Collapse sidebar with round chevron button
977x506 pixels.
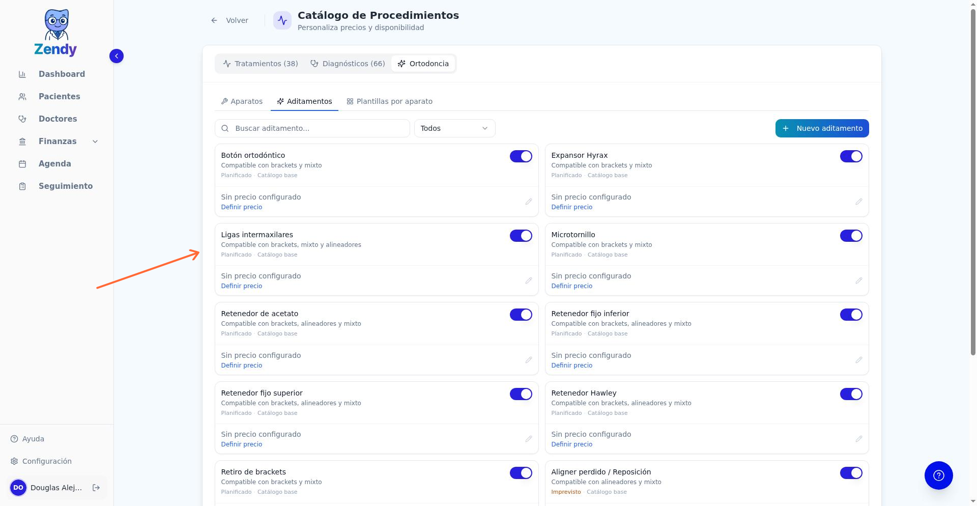(117, 56)
